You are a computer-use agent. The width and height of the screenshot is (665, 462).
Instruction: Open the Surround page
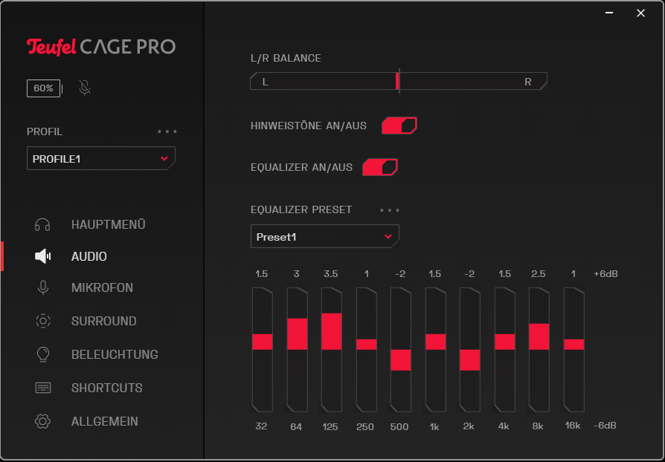click(104, 321)
